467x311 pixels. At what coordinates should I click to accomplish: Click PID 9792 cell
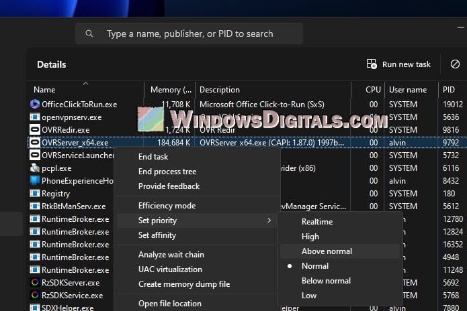point(451,143)
